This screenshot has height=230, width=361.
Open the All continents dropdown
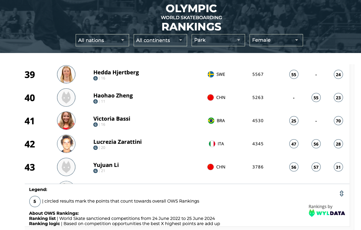(x=160, y=40)
